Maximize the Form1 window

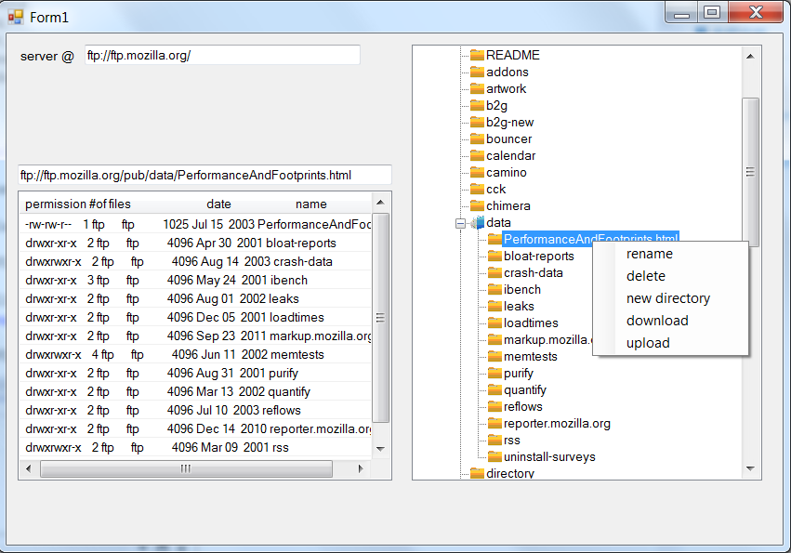pyautogui.click(x=712, y=12)
